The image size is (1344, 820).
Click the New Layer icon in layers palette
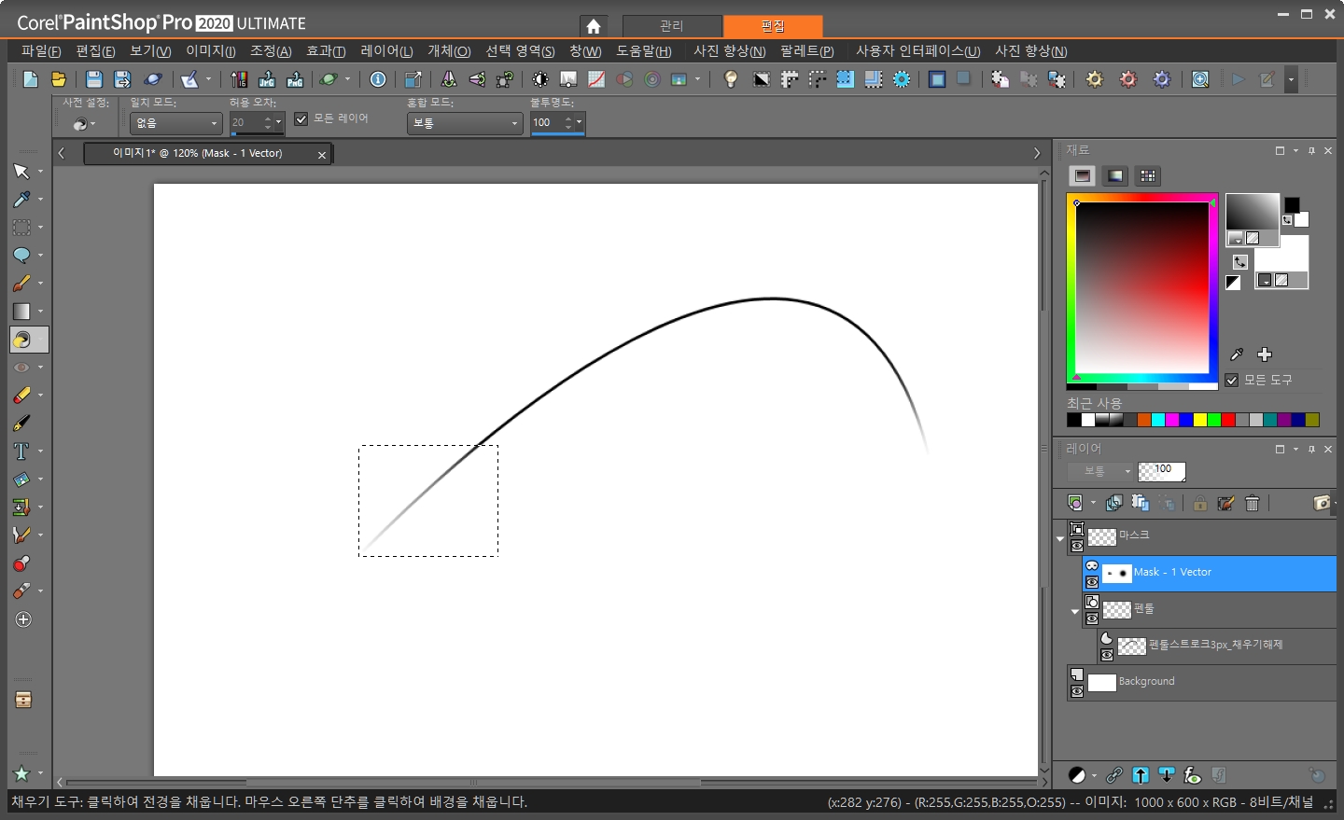pos(1075,504)
